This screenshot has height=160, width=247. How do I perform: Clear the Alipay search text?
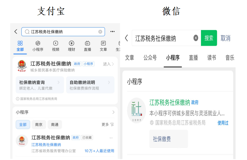(x=100, y=32)
